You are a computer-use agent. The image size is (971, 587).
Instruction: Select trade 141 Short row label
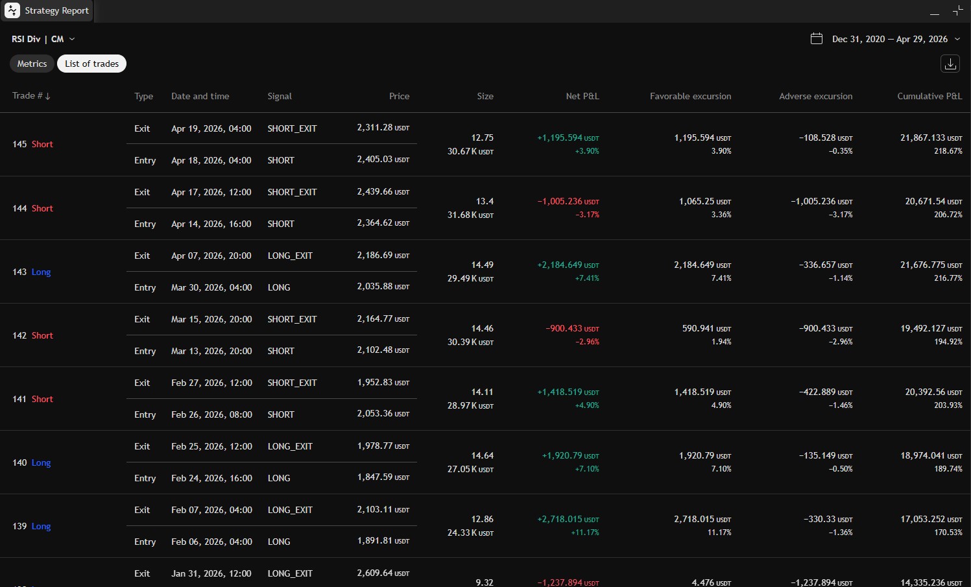click(x=32, y=399)
